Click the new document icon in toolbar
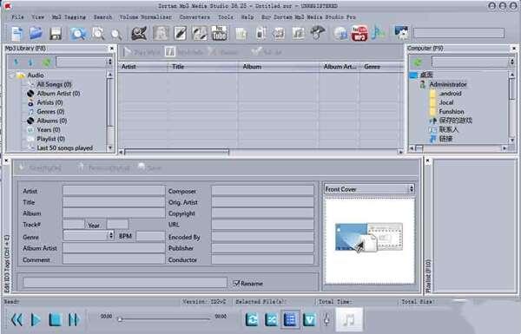 coord(17,34)
